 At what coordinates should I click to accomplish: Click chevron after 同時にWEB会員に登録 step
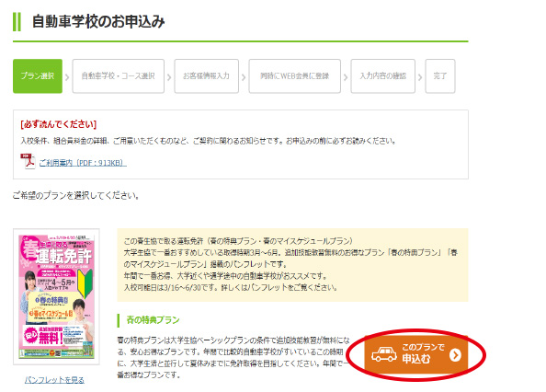coord(346,76)
